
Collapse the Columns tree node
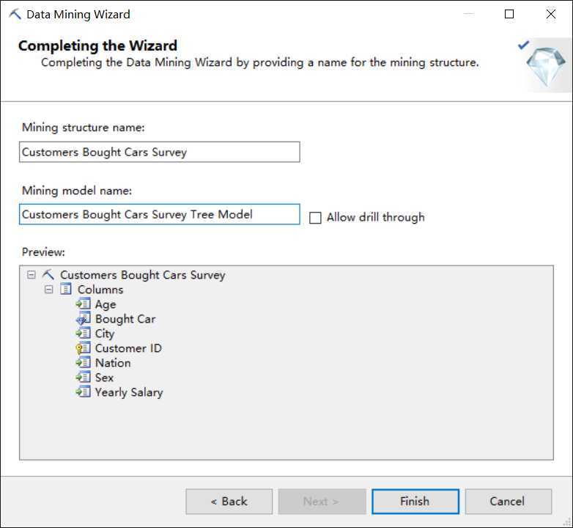49,290
